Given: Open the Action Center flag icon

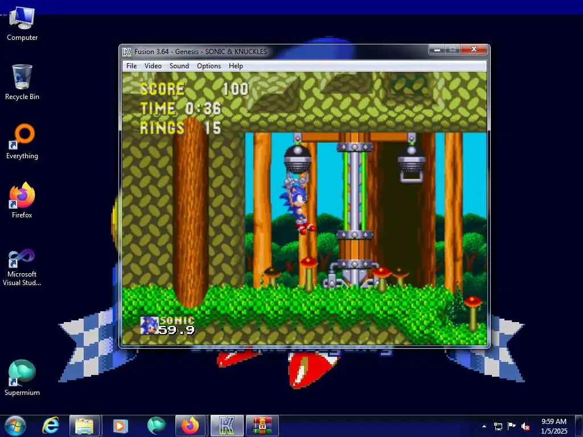Looking at the screenshot, I should 512,426.
